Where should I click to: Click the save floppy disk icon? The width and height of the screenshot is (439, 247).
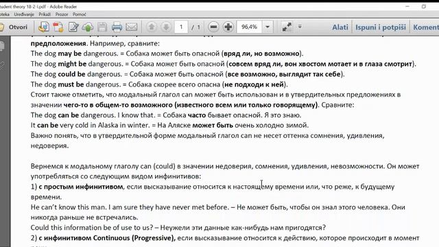point(102,27)
